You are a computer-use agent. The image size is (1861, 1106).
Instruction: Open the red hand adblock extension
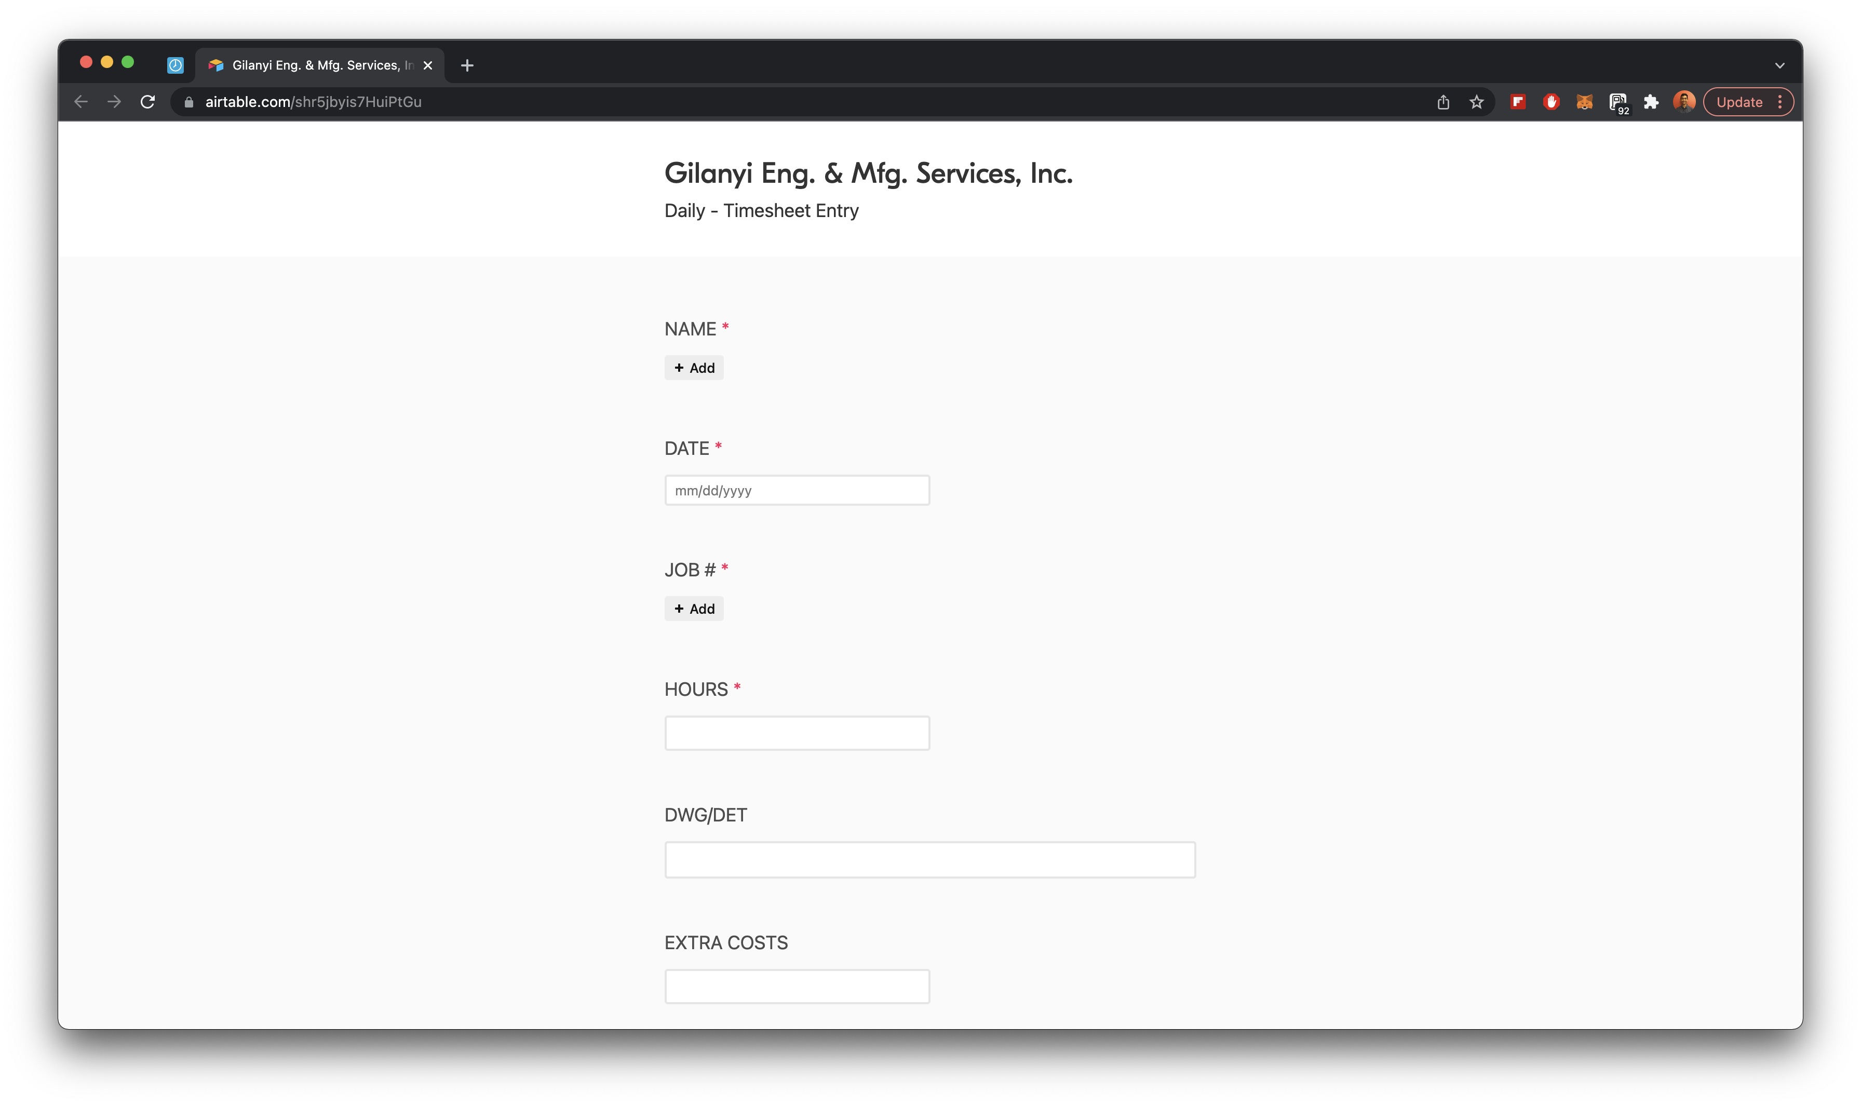coord(1551,102)
